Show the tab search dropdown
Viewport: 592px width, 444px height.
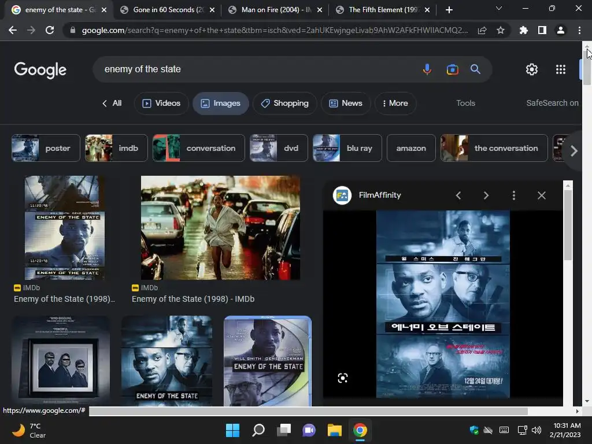[x=499, y=8]
